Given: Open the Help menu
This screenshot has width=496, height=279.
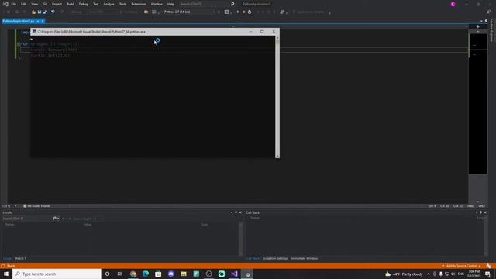Looking at the screenshot, I should (x=170, y=4).
